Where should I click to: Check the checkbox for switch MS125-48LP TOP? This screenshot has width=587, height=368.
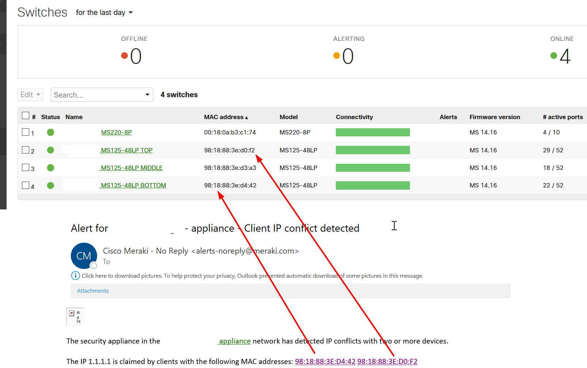25,150
